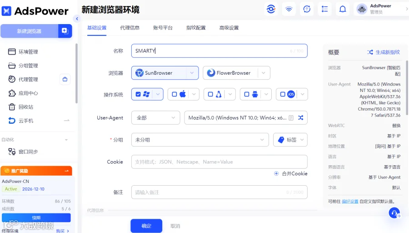The height and width of the screenshot is (233, 409).
Task: Click the 续期 renew button
Action: click(x=36, y=218)
